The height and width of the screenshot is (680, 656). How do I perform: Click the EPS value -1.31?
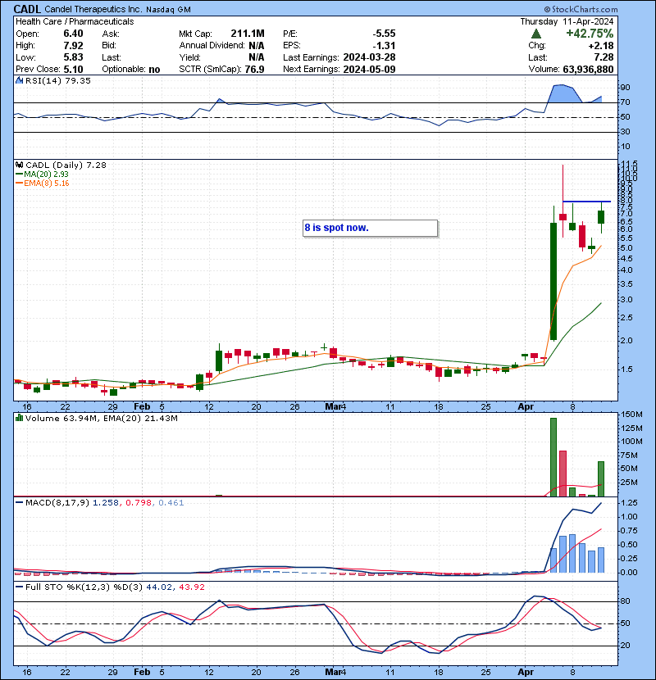[x=384, y=46]
